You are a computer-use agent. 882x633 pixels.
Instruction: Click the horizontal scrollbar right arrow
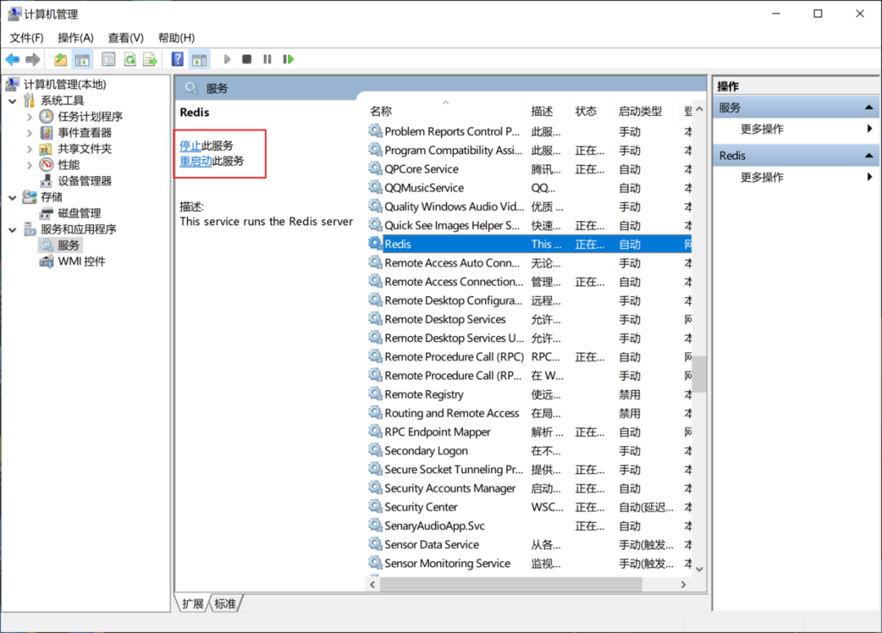pos(684,584)
